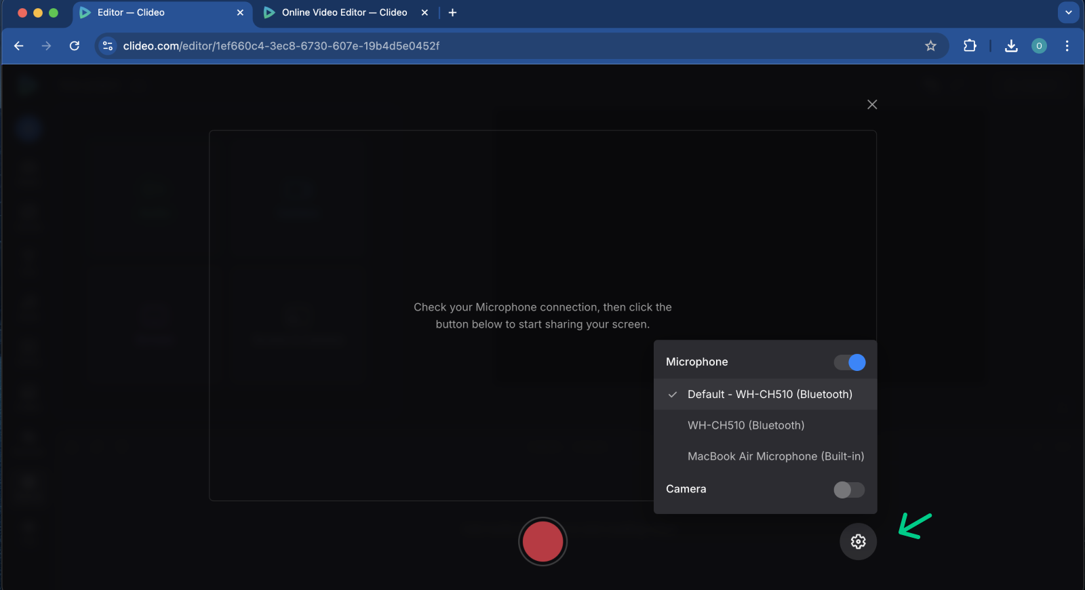Close the Editor — Clideo tab
The width and height of the screenshot is (1085, 590).
tap(240, 13)
